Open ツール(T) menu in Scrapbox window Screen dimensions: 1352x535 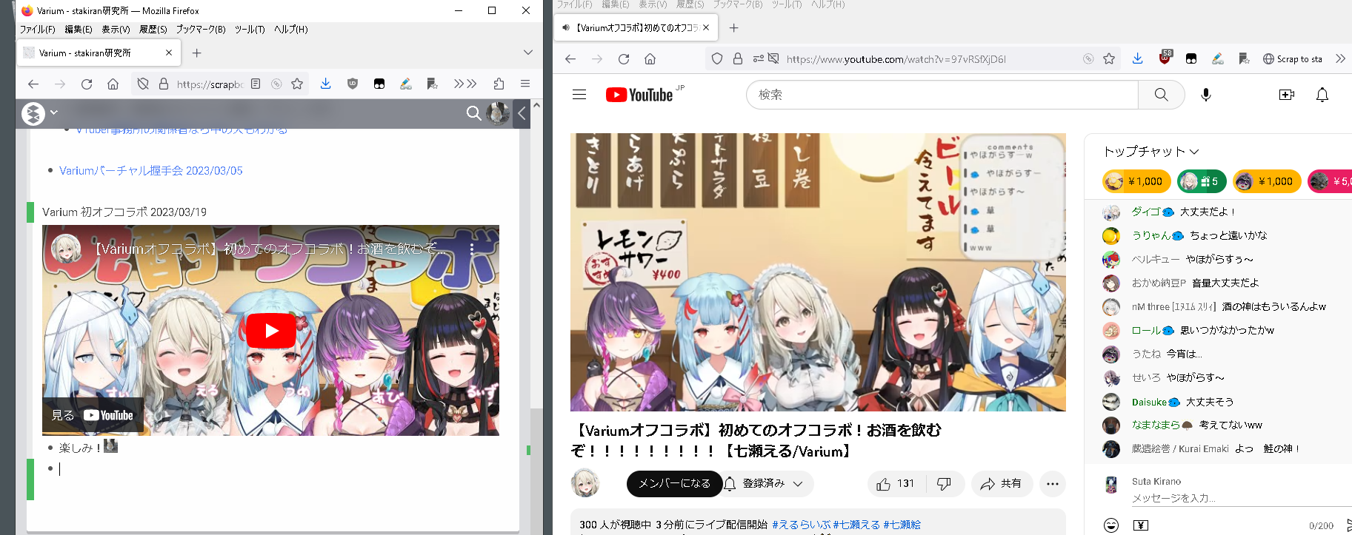pyautogui.click(x=250, y=30)
